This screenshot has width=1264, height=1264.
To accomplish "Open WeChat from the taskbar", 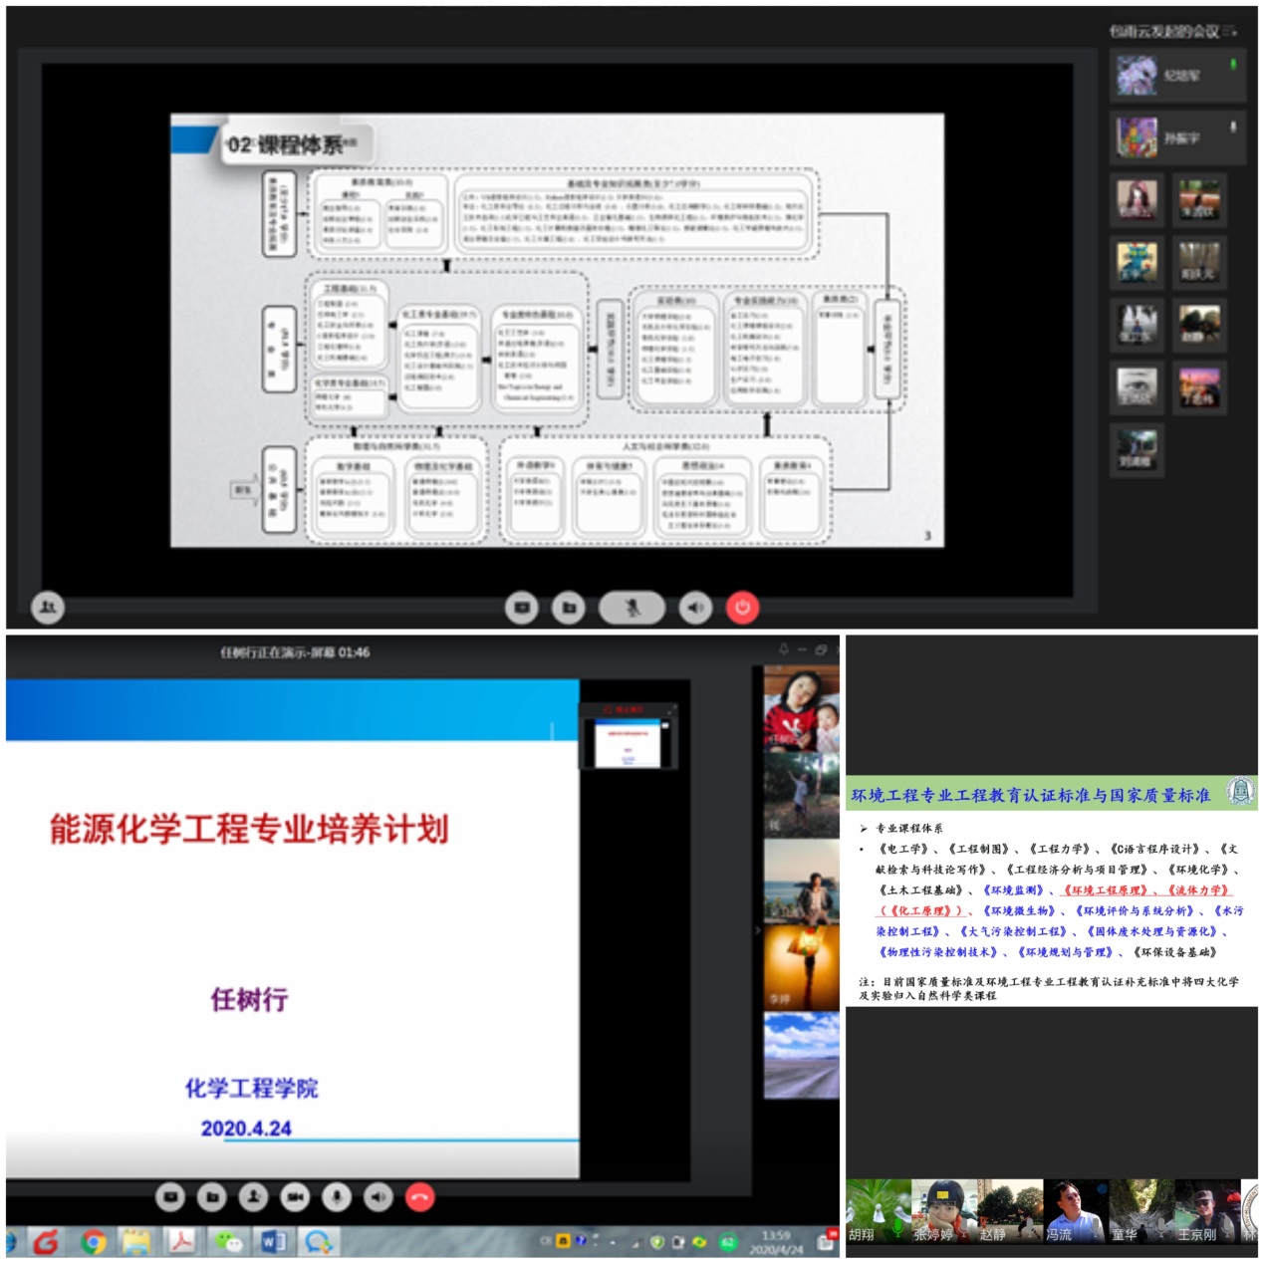I will point(229,1242).
